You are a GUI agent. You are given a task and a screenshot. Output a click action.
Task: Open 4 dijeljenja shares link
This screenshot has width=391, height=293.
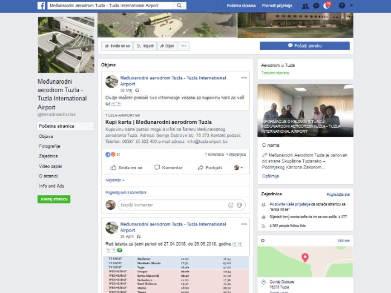[x=236, y=155]
